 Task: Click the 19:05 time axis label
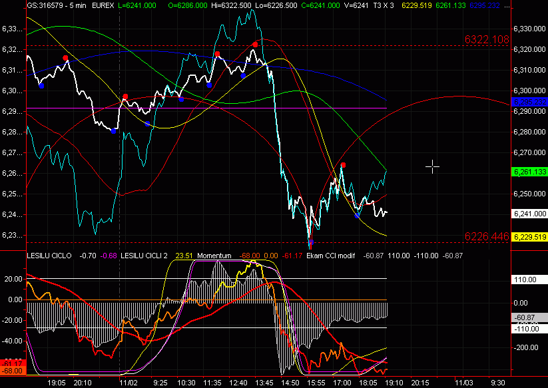(57, 383)
